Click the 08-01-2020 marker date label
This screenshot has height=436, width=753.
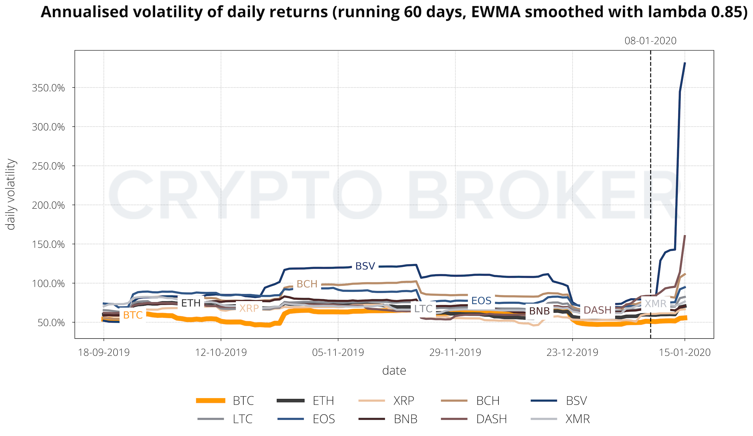tap(650, 41)
